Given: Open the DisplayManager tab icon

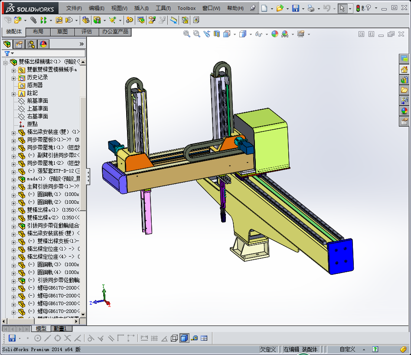Looking at the screenshot, I should [x=43, y=44].
